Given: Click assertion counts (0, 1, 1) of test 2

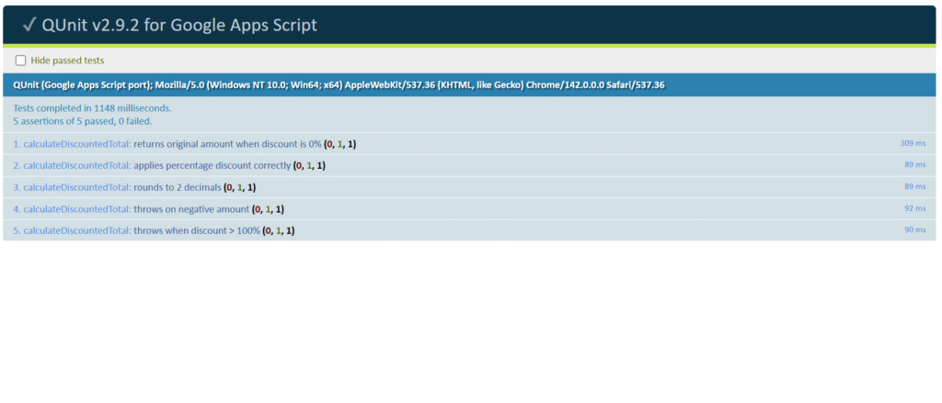Looking at the screenshot, I should [309, 165].
